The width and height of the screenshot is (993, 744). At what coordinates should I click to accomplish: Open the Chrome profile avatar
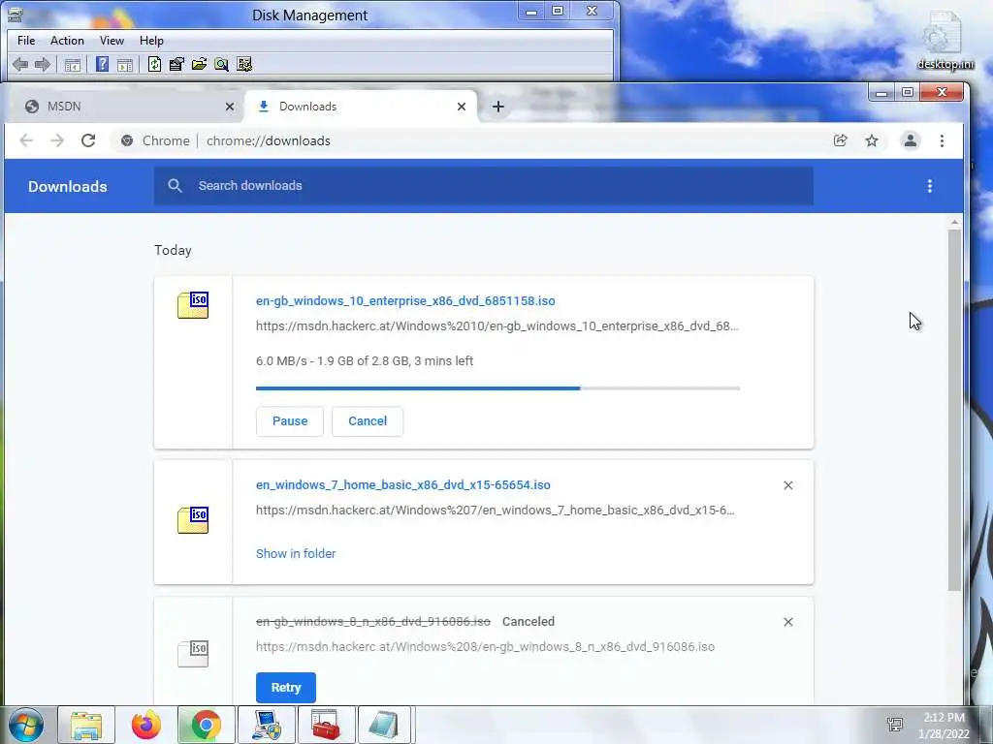pos(910,140)
